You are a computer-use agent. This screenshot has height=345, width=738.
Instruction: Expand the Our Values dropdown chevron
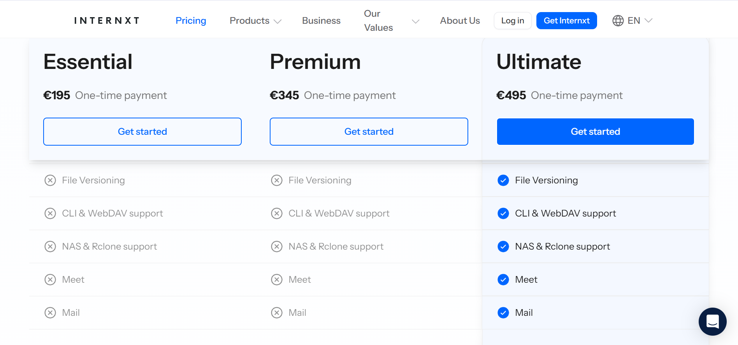click(415, 21)
